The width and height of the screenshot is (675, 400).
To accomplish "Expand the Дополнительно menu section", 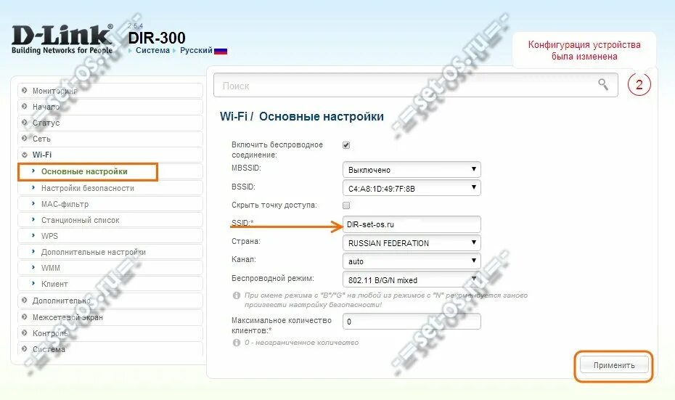I will click(110, 301).
